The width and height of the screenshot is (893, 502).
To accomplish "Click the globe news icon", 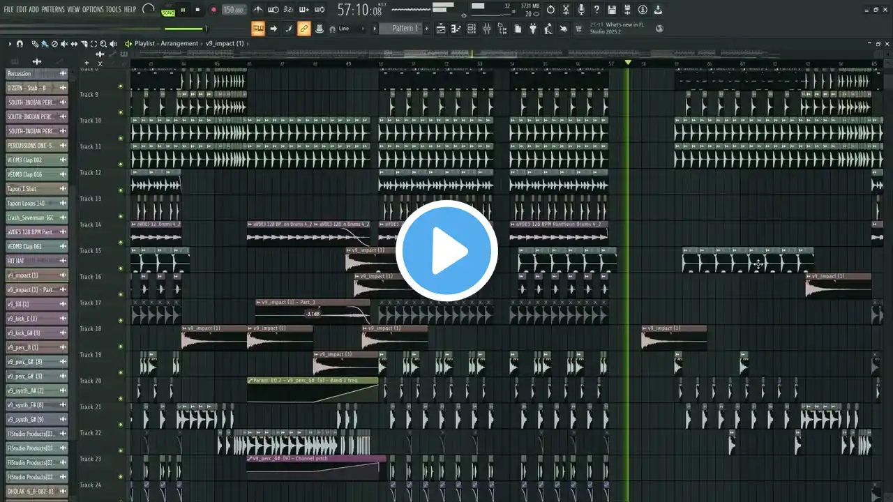I will coord(659,29).
